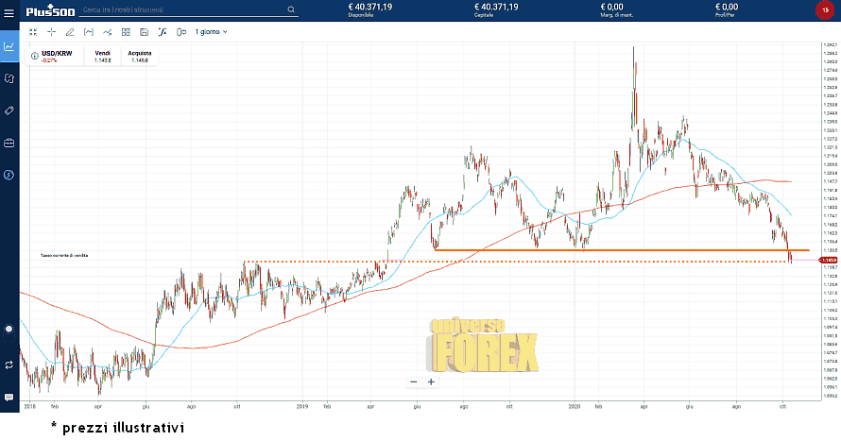This screenshot has height=441, width=841.
Task: Toggle the account switch arrows icon
Action: [9, 364]
